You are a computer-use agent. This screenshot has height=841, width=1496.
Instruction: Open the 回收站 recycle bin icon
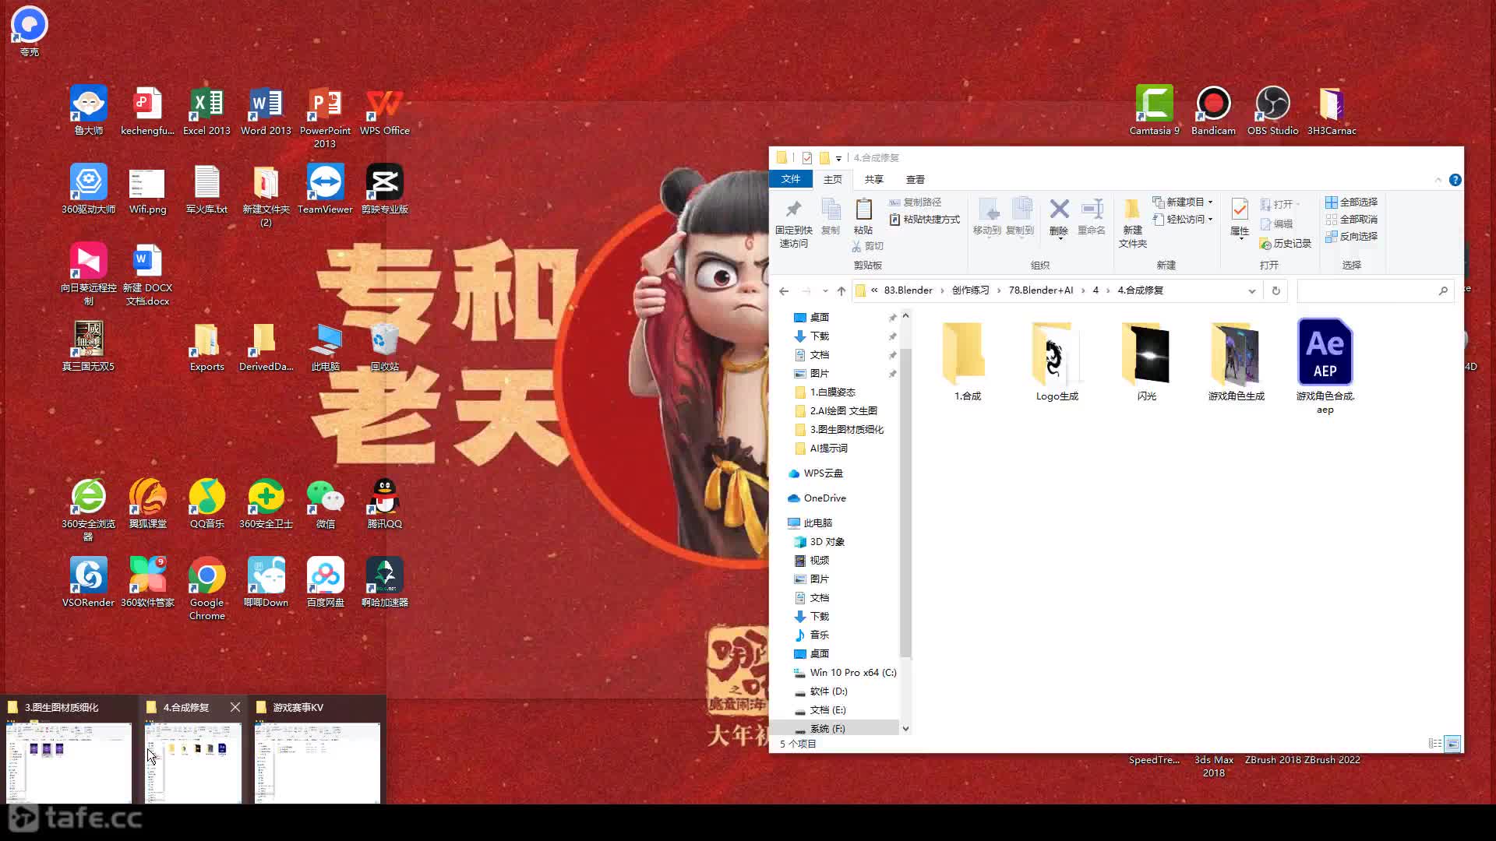point(384,346)
